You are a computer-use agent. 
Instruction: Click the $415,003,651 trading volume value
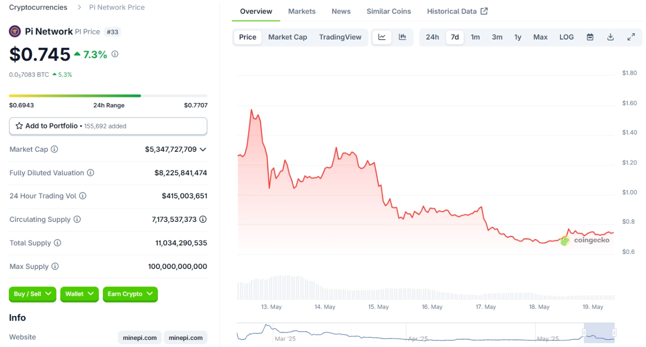click(185, 196)
